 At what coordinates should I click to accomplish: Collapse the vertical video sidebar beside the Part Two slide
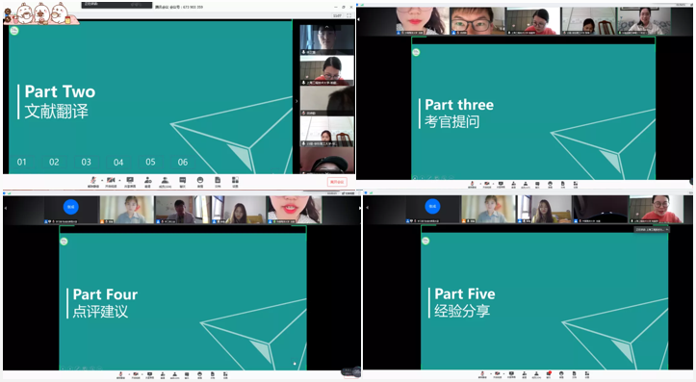click(x=296, y=101)
